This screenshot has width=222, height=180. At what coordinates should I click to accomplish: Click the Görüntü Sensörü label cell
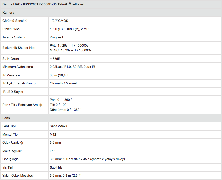tap(24, 21)
